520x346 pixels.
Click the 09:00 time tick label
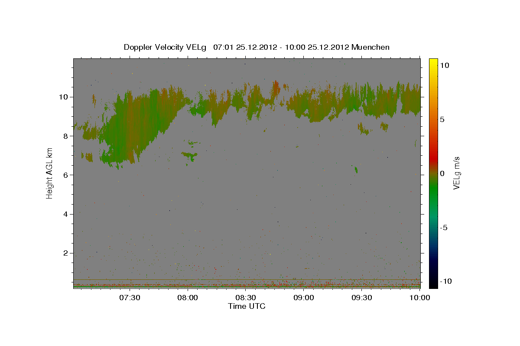(x=304, y=298)
